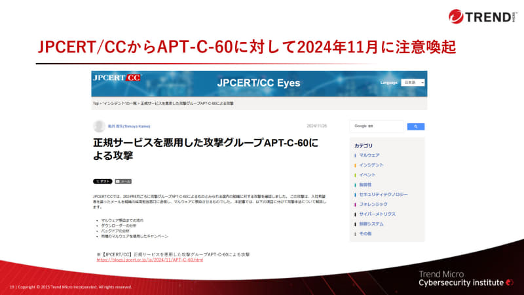Open the その他 category link

coord(365,233)
